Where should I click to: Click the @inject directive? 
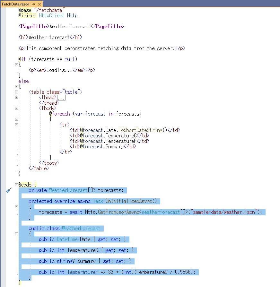pyautogui.click(x=27, y=15)
